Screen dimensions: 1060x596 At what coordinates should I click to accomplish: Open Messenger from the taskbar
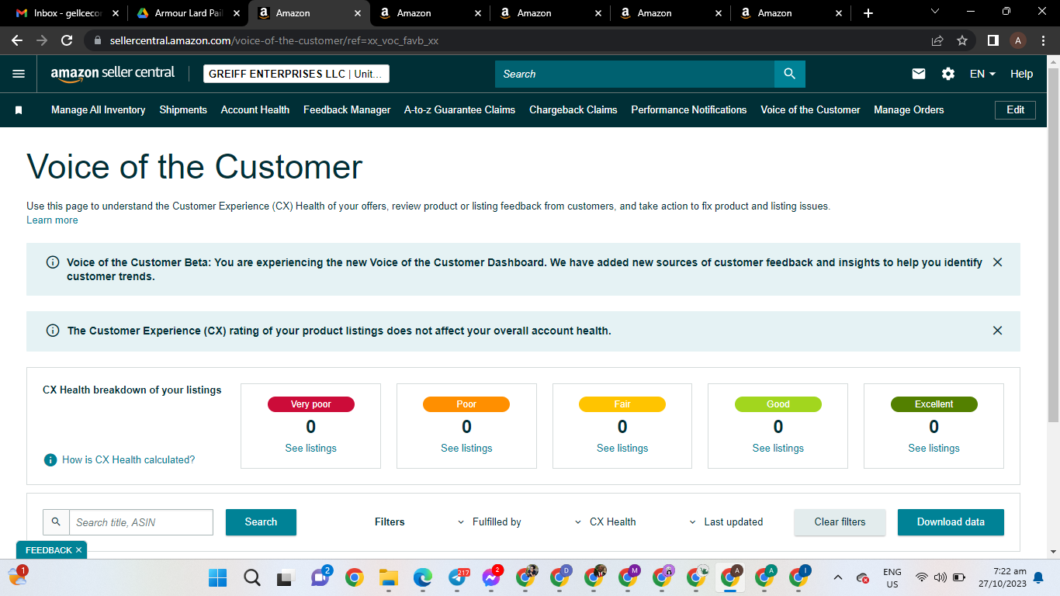pos(491,577)
